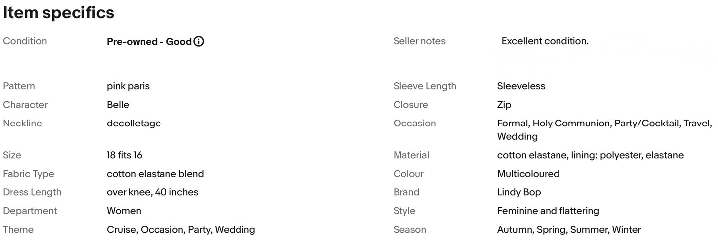Click the "Item specifics" heading
The width and height of the screenshot is (718, 247).
point(59,13)
